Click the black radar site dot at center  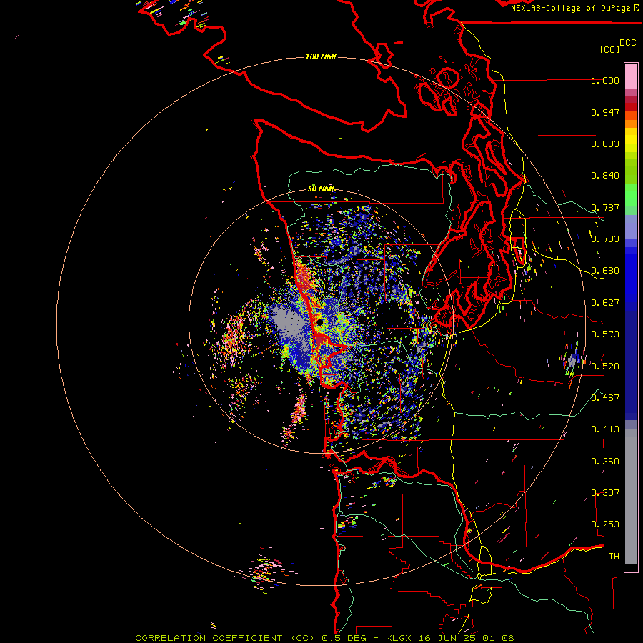click(319, 322)
